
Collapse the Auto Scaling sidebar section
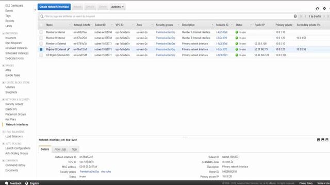click(4, 144)
